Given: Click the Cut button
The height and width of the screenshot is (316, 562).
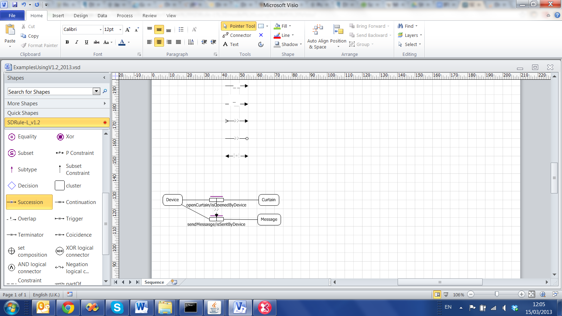Looking at the screenshot, I should [28, 26].
